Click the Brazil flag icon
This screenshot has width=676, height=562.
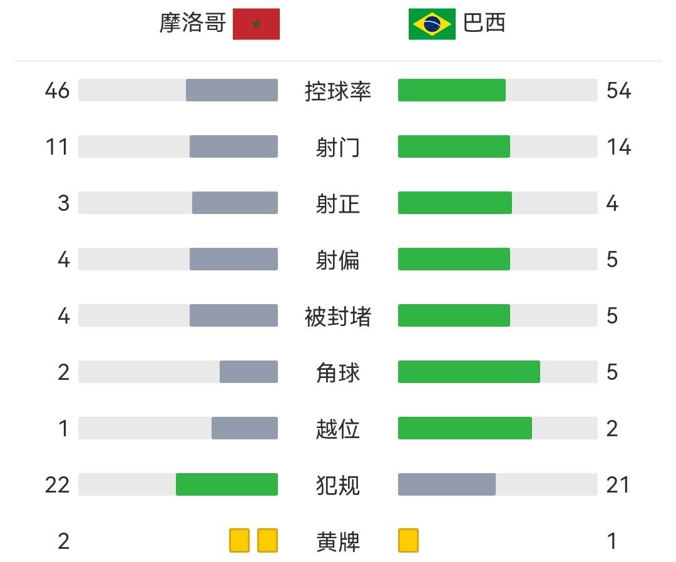pyautogui.click(x=432, y=24)
